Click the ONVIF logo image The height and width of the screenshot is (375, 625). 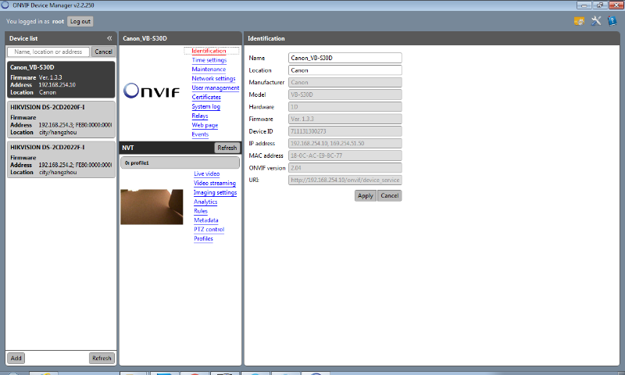152,91
